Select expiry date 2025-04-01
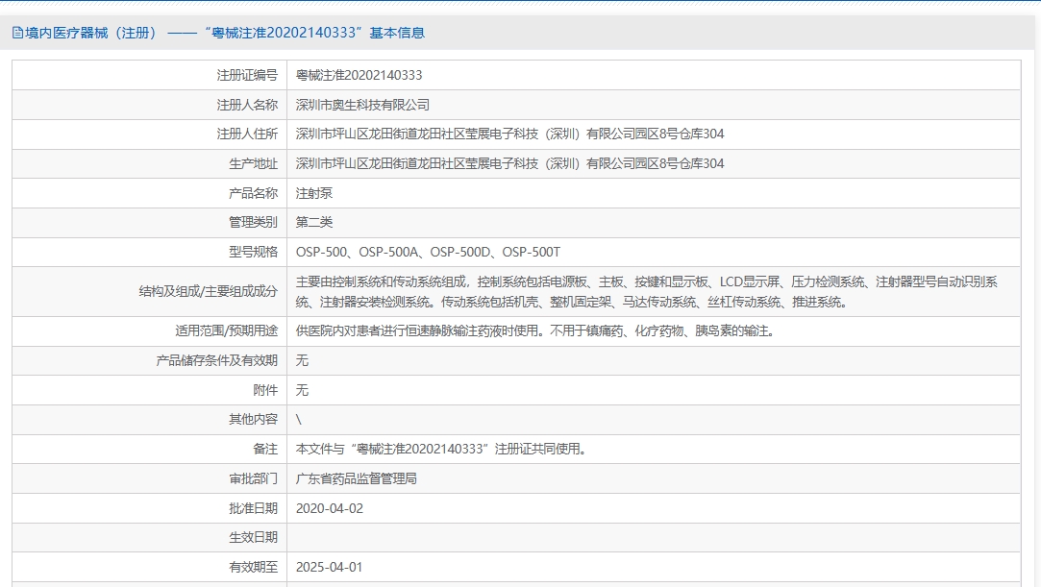1041x587 pixels. click(x=330, y=567)
